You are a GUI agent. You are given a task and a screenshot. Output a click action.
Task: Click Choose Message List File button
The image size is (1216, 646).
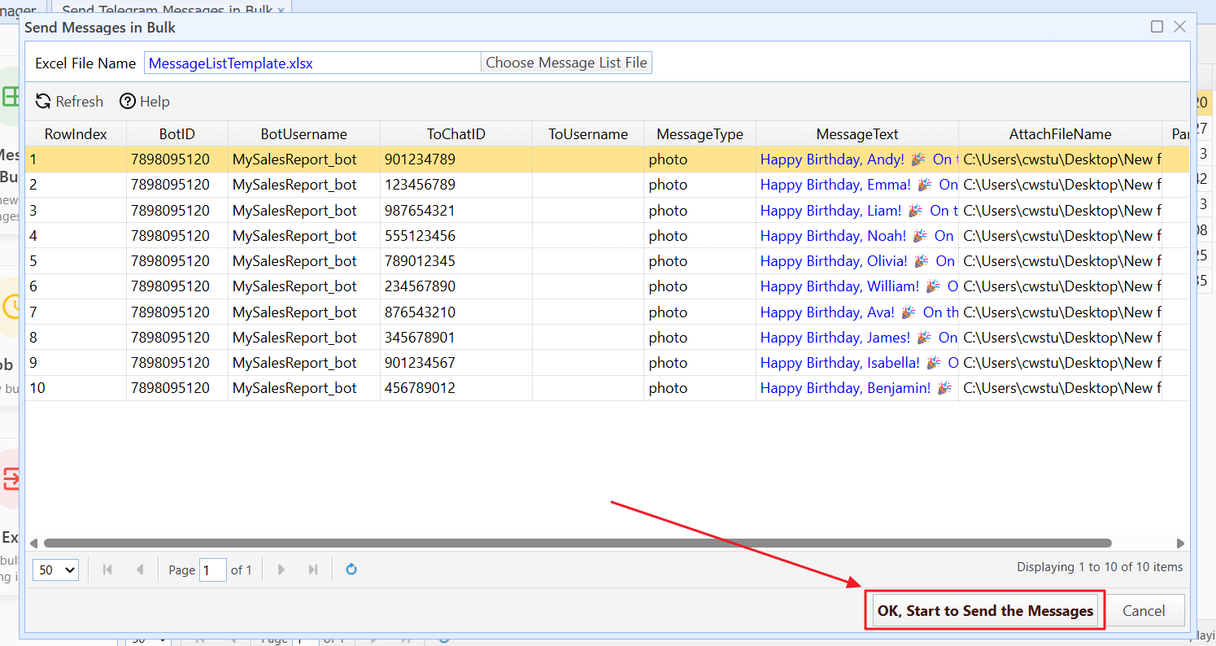(566, 63)
